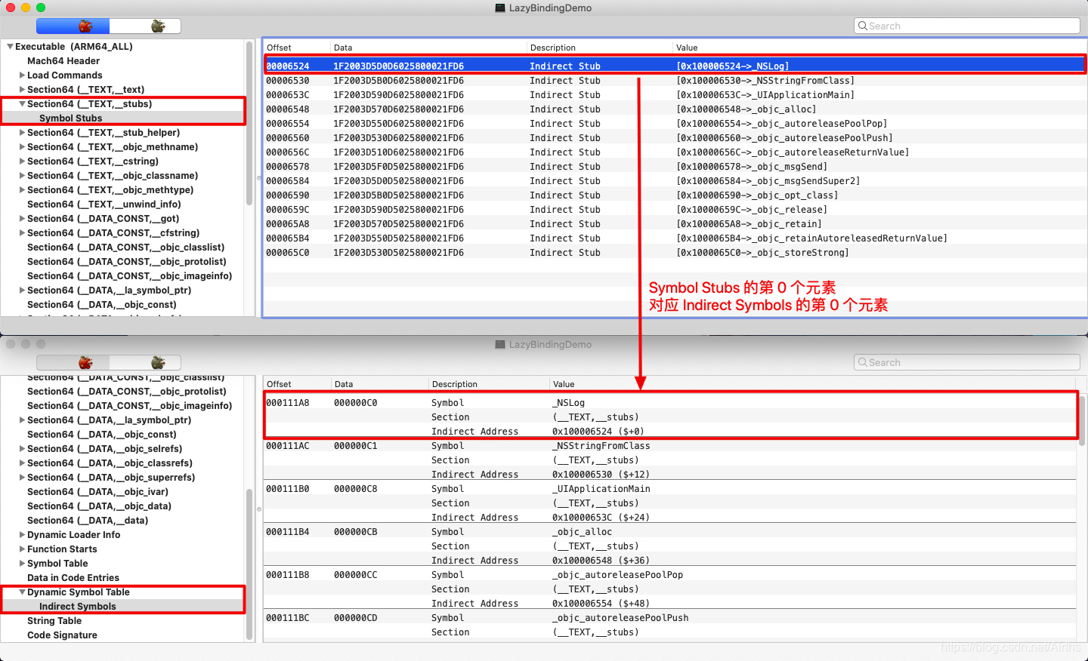Select the stub row for _UIApplicationMain
Screen dimensions: 1088x661
(x=674, y=95)
